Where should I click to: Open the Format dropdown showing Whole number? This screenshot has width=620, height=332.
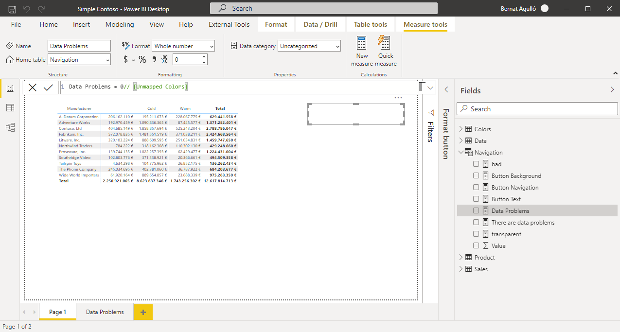click(183, 46)
